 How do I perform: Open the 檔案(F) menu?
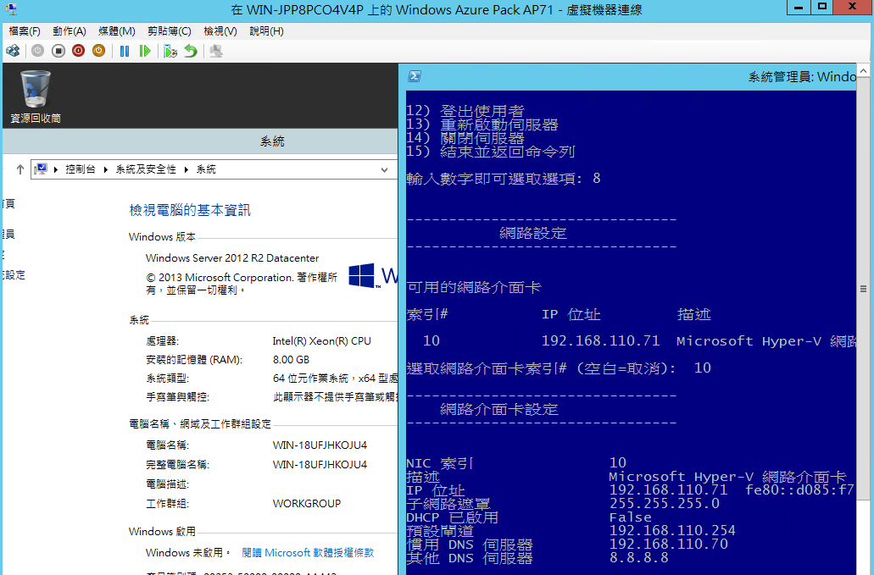tap(25, 31)
